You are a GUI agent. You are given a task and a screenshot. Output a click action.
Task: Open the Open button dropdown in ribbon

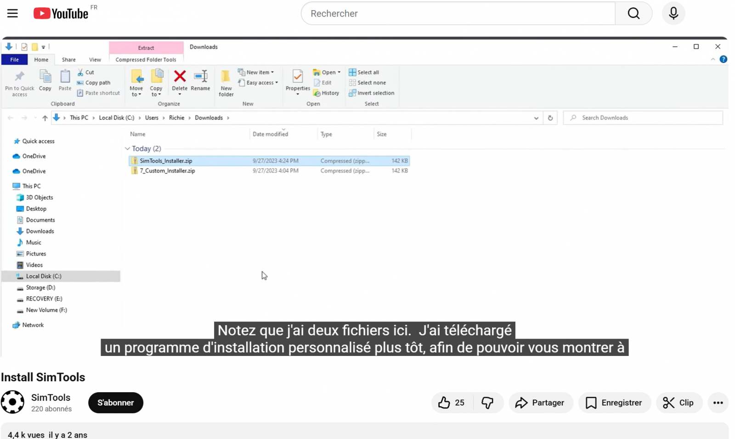point(339,72)
